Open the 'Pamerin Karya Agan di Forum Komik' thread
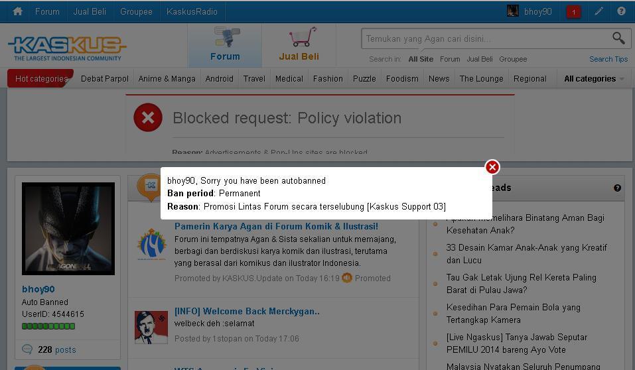Image resolution: width=635 pixels, height=370 pixels. point(276,226)
